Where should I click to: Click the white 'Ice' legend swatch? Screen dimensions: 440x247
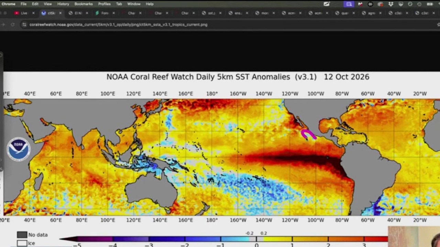pos(22,243)
